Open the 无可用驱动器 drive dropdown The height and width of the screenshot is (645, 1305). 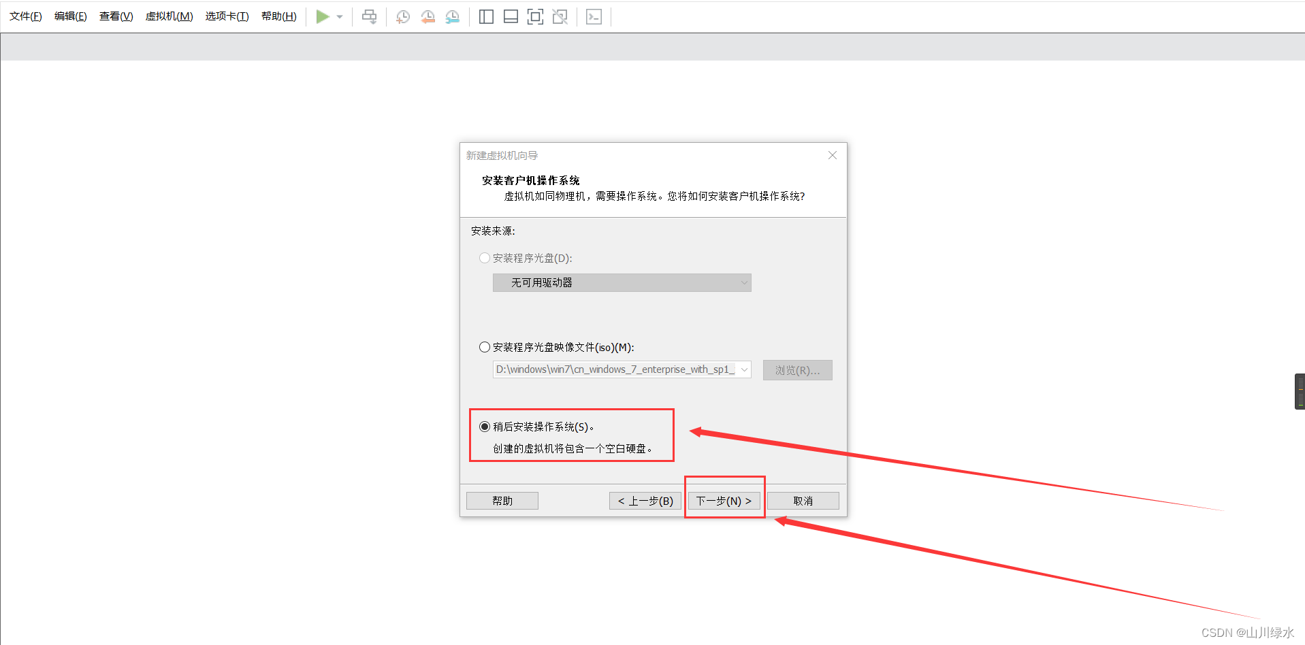pos(743,282)
